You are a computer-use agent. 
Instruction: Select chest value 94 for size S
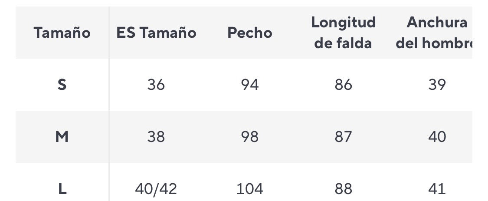point(250,85)
